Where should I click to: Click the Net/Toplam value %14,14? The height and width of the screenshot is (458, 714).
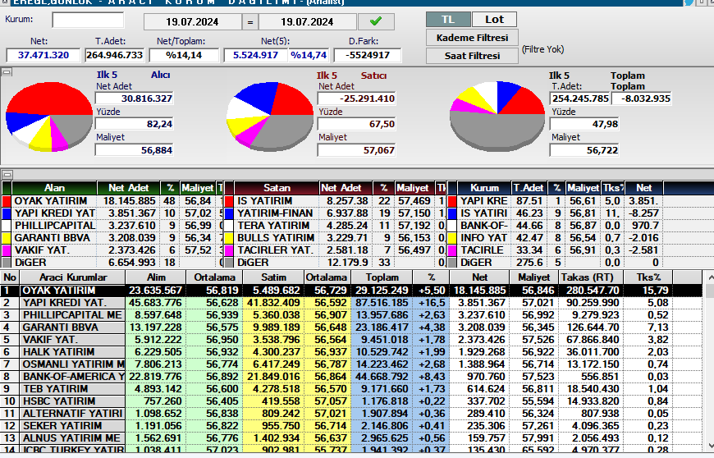tap(184, 55)
